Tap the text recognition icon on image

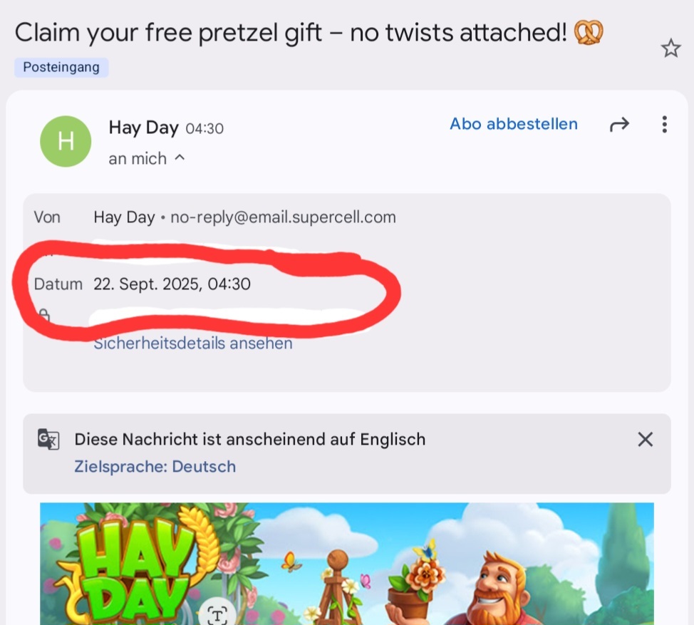[x=217, y=614]
